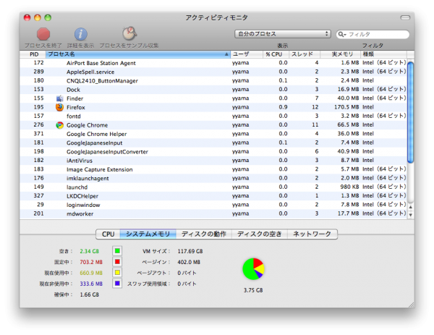This screenshot has height=335, width=434.
Task: Click PID 276 in the process list
Action: tap(38, 125)
